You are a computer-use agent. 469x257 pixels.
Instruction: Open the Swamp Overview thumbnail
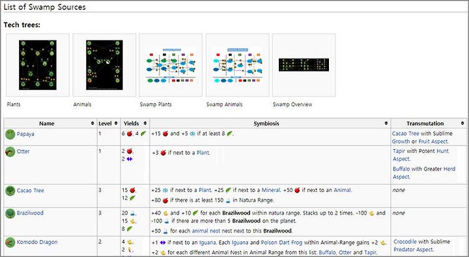pos(304,65)
